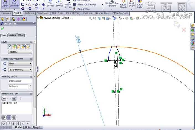Open the rectangle tool type dropdown arrow
The height and width of the screenshot is (130, 195).
pyautogui.click(x=26, y=5)
